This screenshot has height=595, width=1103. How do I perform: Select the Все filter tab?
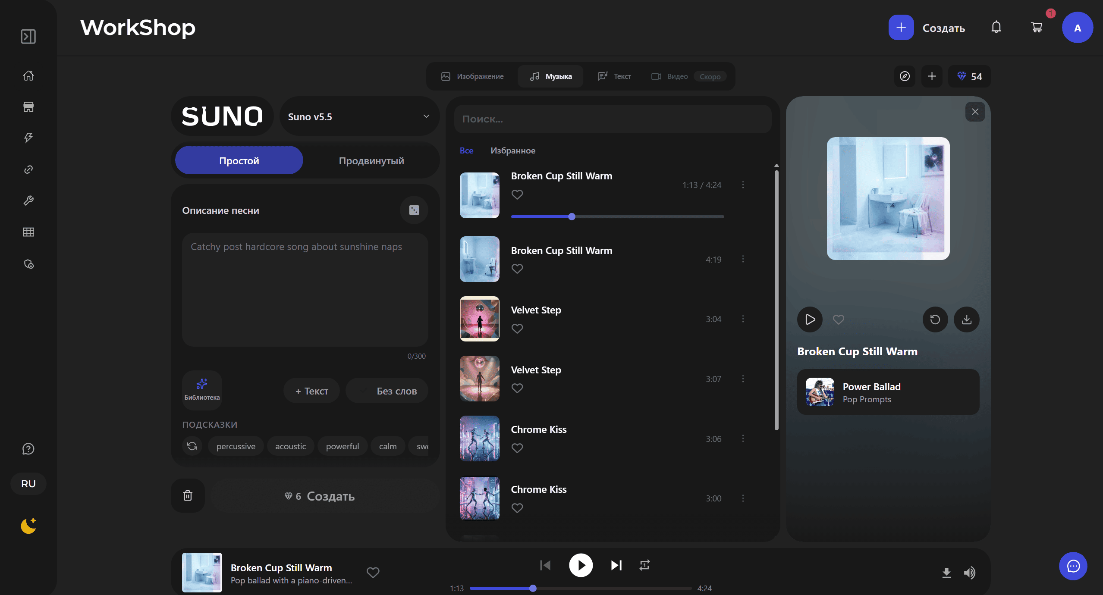point(466,150)
